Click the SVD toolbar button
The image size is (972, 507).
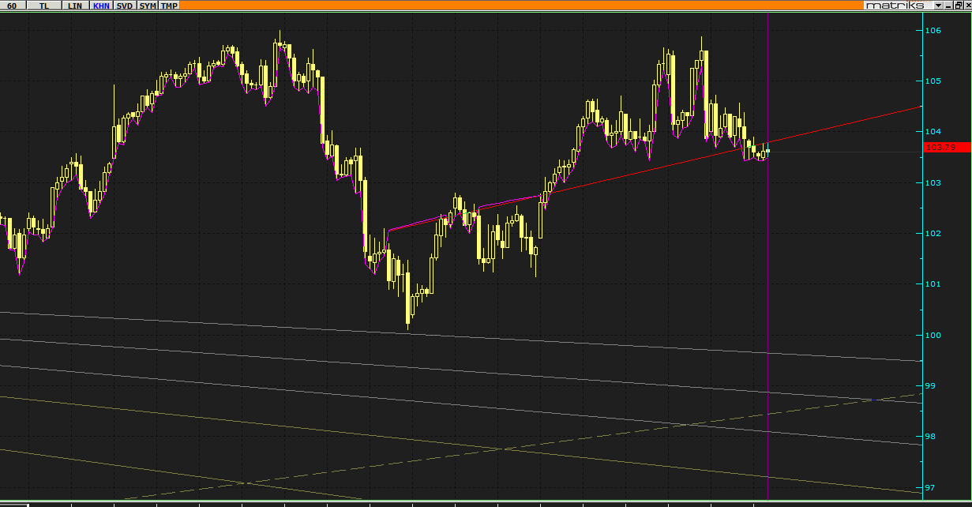[125, 6]
